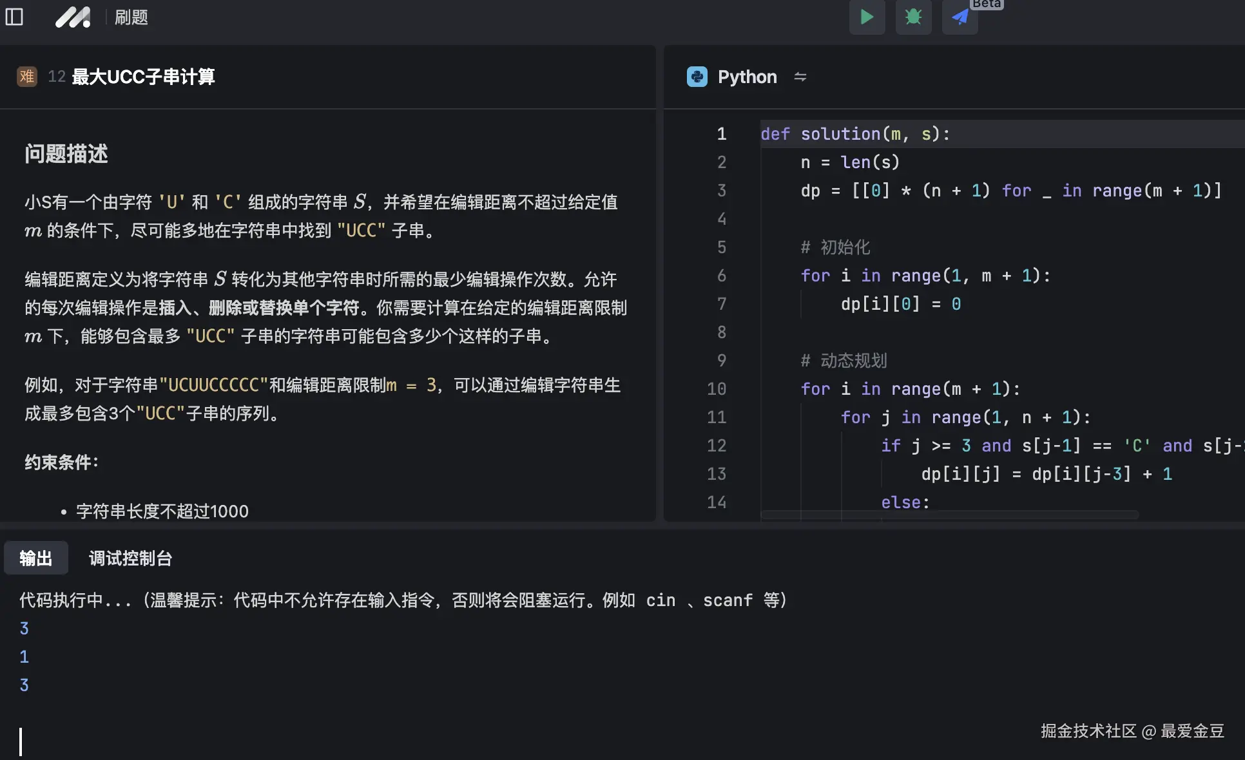Screen dimensions: 1245x760
Task: Run the code with the green play icon
Action: (867, 17)
